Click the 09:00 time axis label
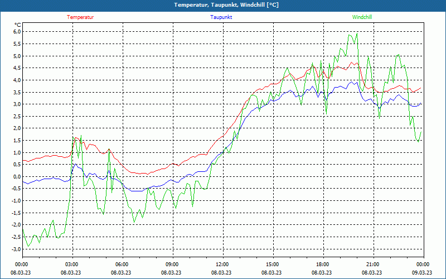The width and height of the screenshot is (446, 279). [173, 264]
